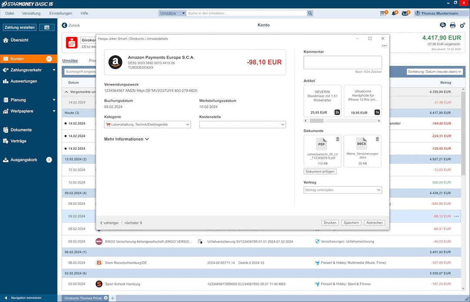Open the account settings gear icon
Screen dimensions: 470x302
pos(463,25)
